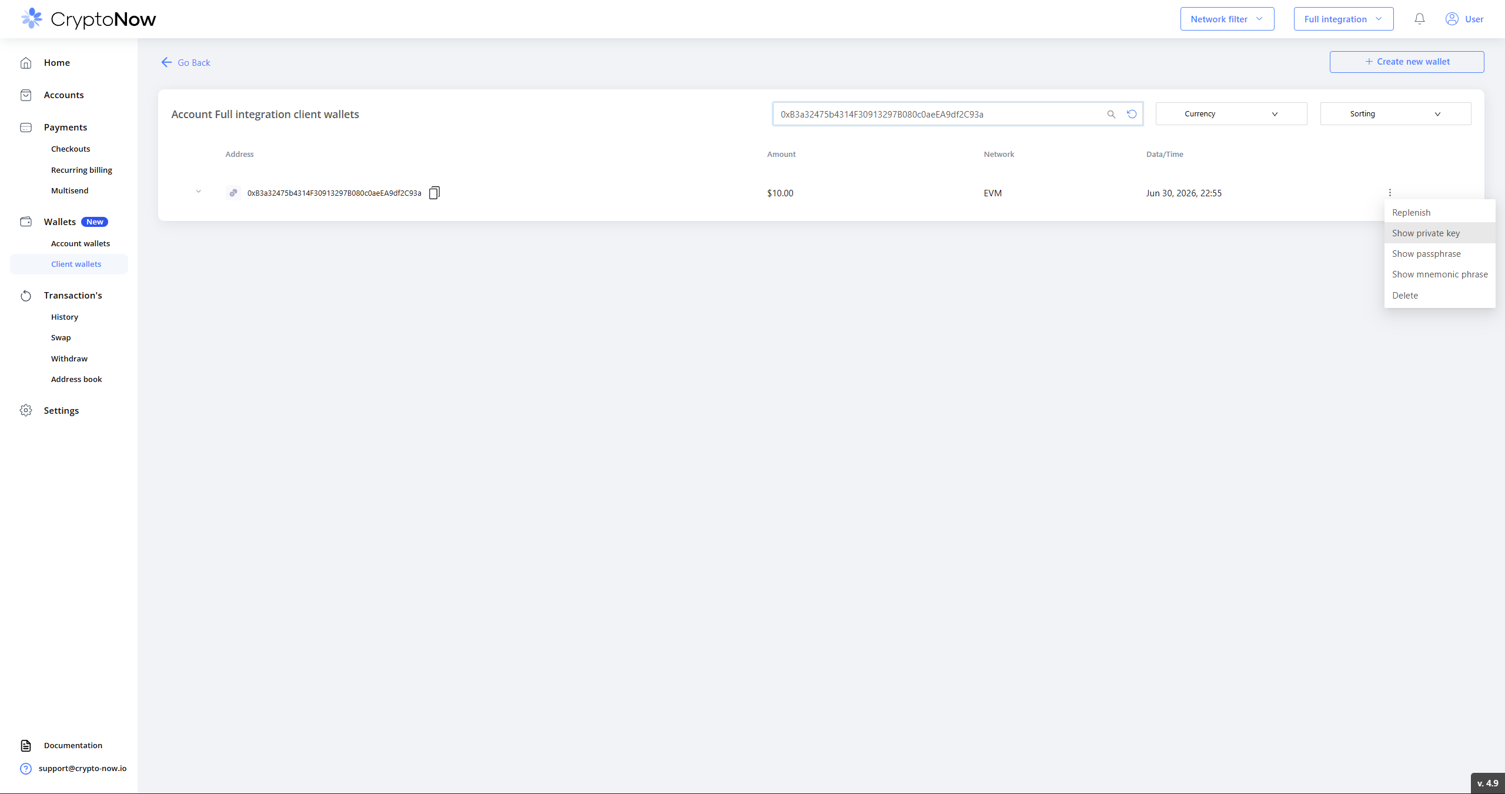
Task: Open Account wallets page
Action: pyautogui.click(x=81, y=243)
